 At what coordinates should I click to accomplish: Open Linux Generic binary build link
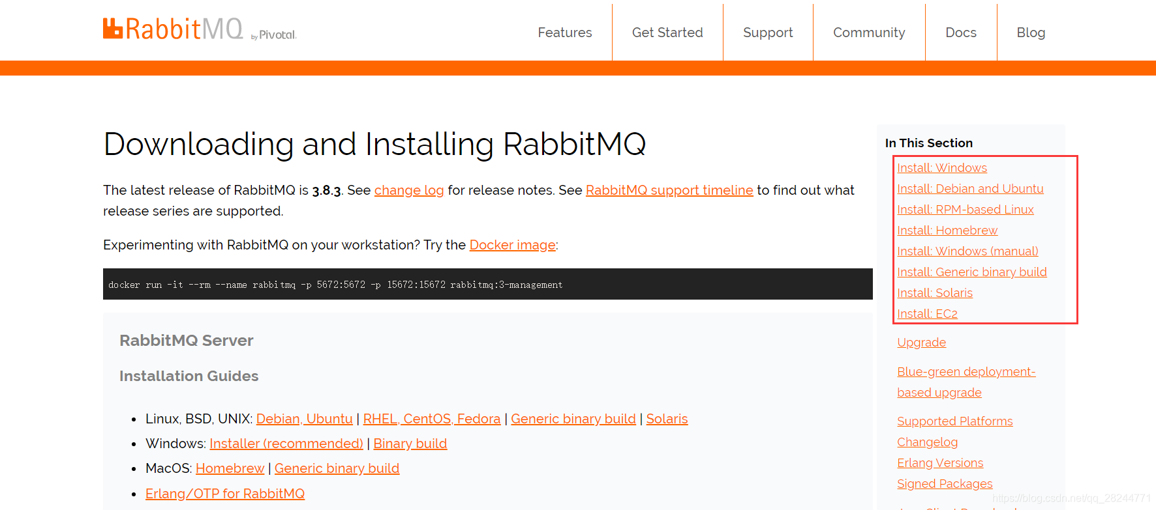(x=573, y=419)
